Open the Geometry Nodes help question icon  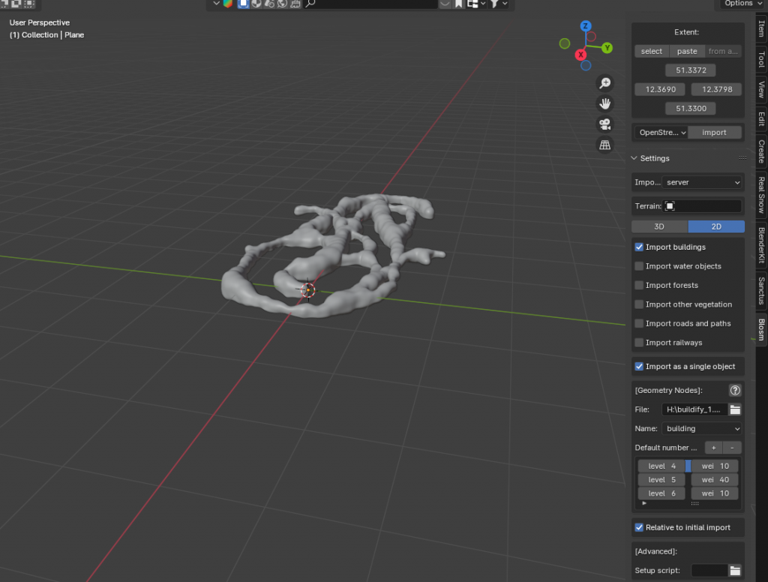tap(735, 390)
